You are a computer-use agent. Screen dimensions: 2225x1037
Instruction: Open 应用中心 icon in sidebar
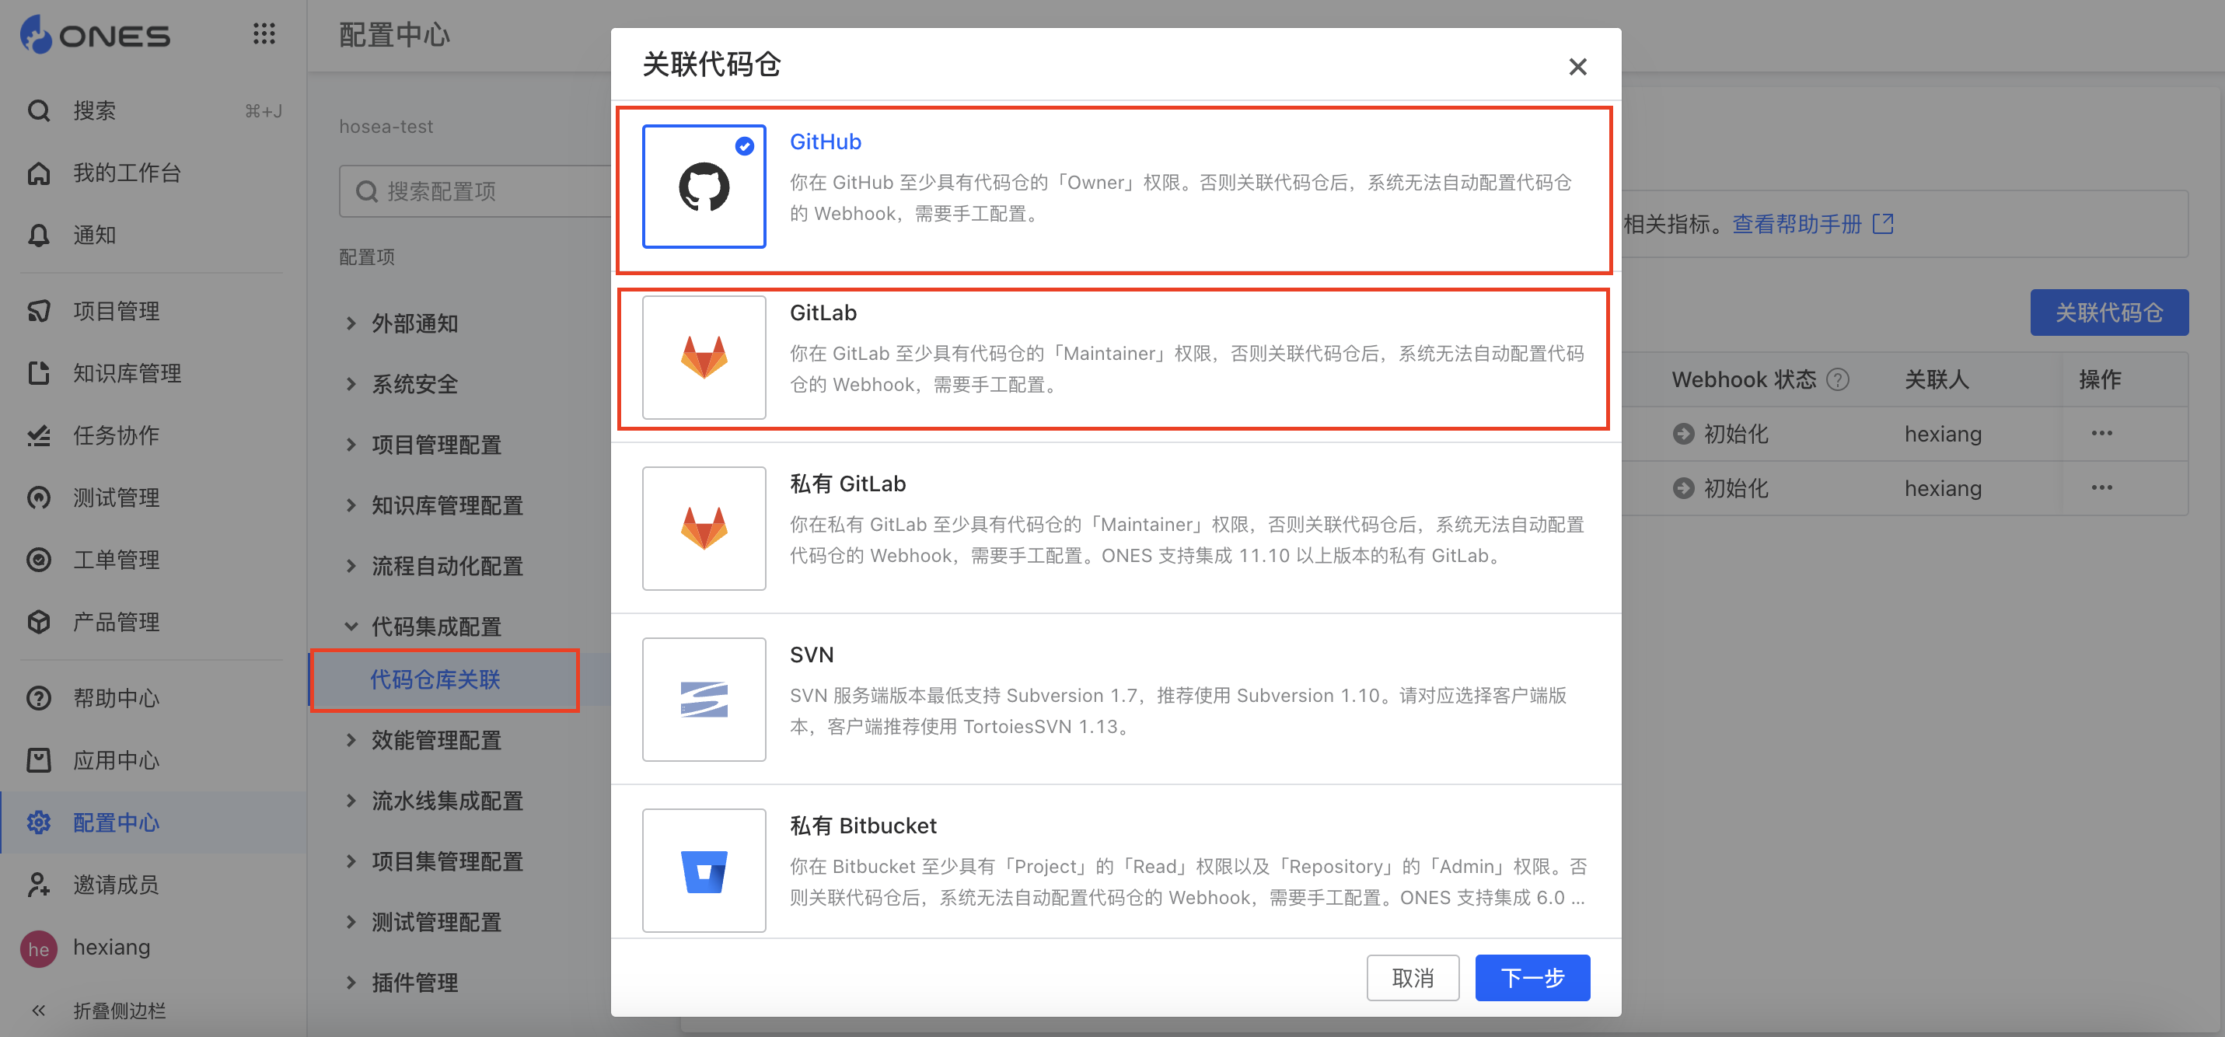point(39,759)
